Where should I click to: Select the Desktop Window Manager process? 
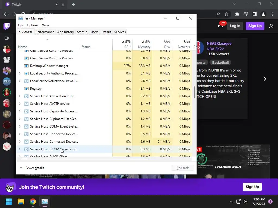pos(104,66)
